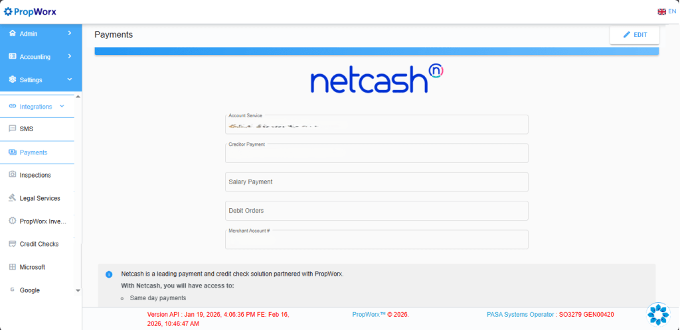Collapse the Integrations submenu

(x=62, y=106)
